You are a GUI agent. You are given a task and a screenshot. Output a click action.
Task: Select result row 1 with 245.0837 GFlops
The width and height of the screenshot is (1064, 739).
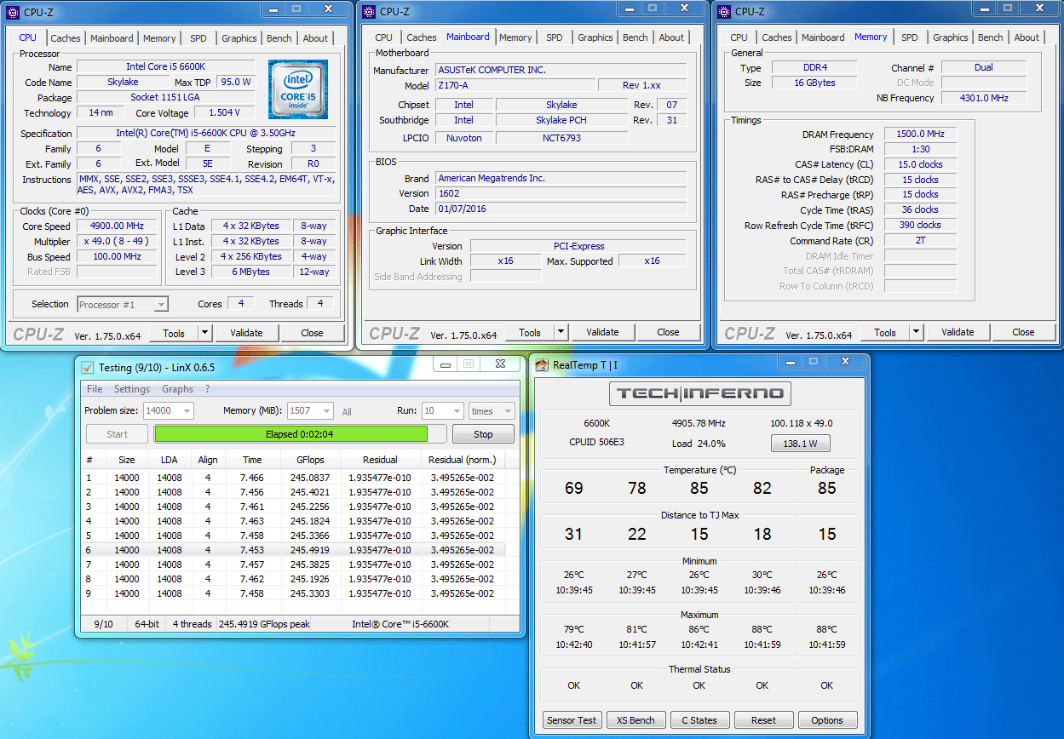(x=293, y=478)
